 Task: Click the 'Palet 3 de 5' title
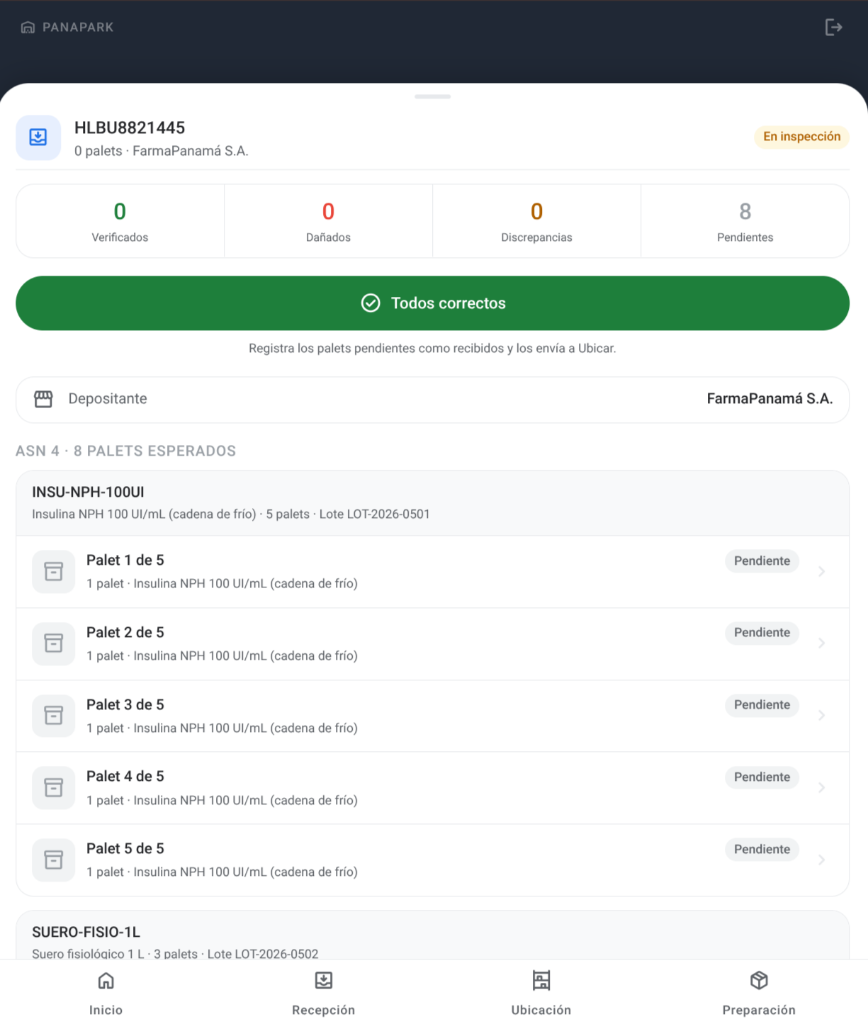pos(125,705)
